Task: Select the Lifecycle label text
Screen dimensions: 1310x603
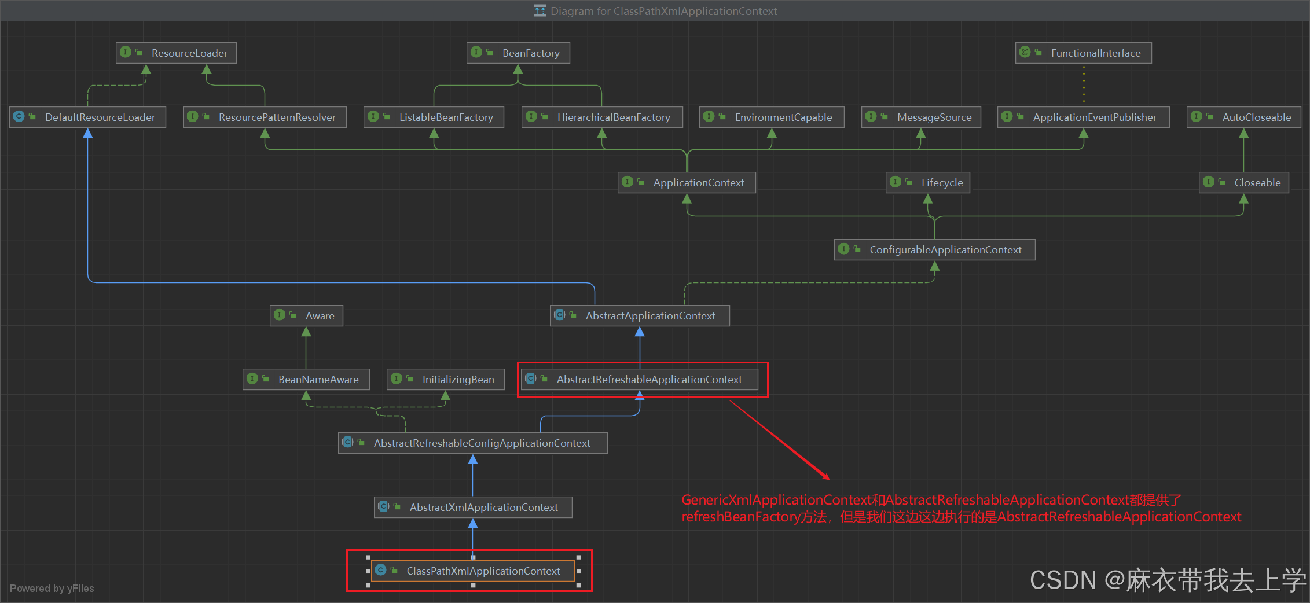Action: (942, 183)
